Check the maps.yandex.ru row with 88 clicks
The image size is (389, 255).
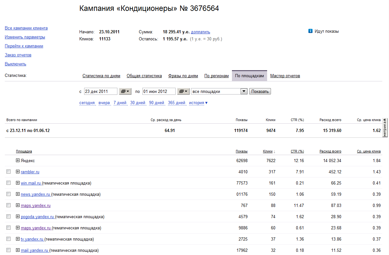(x=8, y=205)
